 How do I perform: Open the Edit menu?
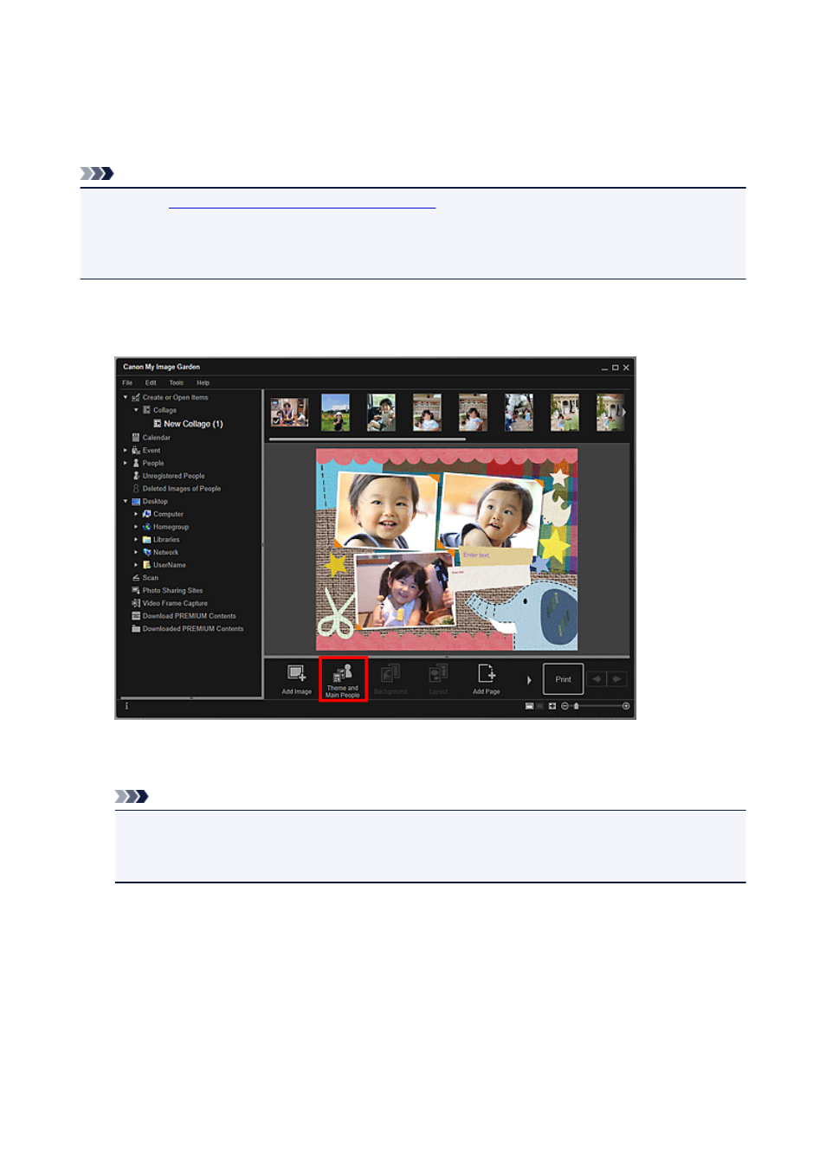151,382
